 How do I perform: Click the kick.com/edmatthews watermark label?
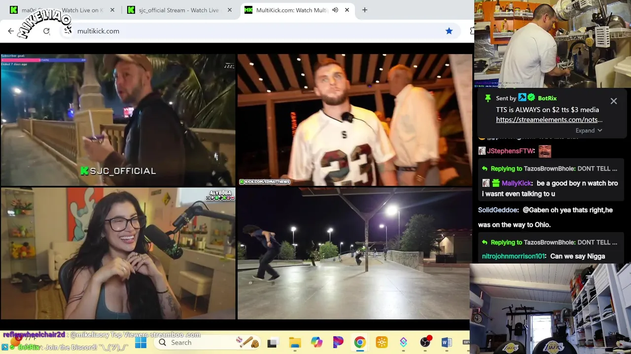pyautogui.click(x=265, y=182)
